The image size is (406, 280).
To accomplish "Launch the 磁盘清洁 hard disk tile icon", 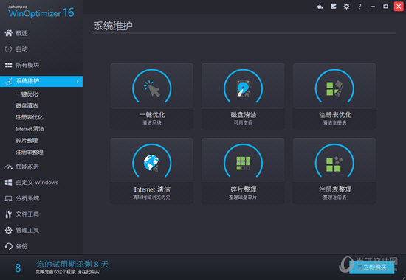I will point(244,88).
